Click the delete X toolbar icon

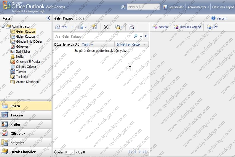tap(106, 27)
